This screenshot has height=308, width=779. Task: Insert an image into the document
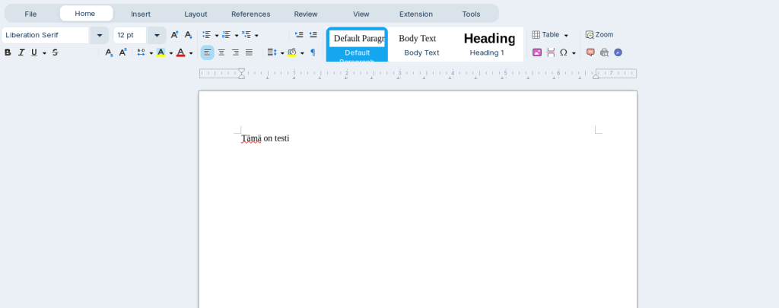click(537, 52)
